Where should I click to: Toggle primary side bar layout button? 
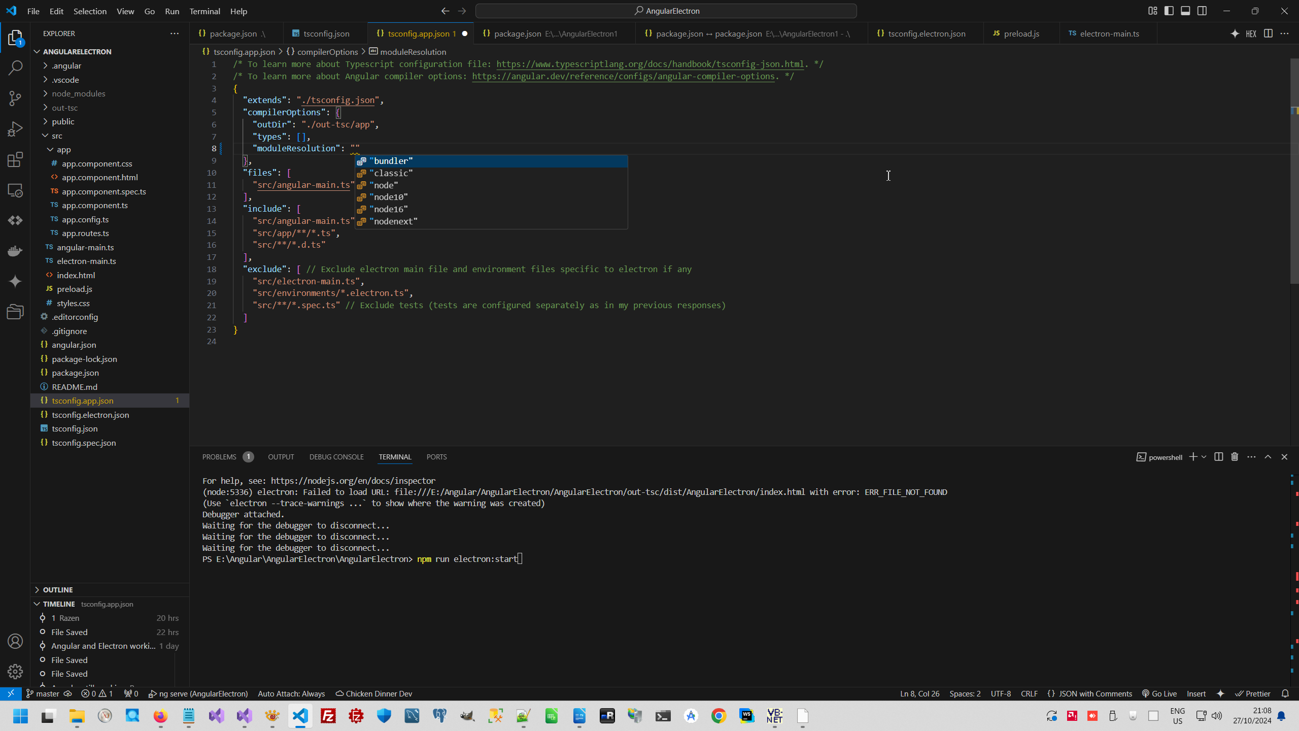click(x=1169, y=11)
